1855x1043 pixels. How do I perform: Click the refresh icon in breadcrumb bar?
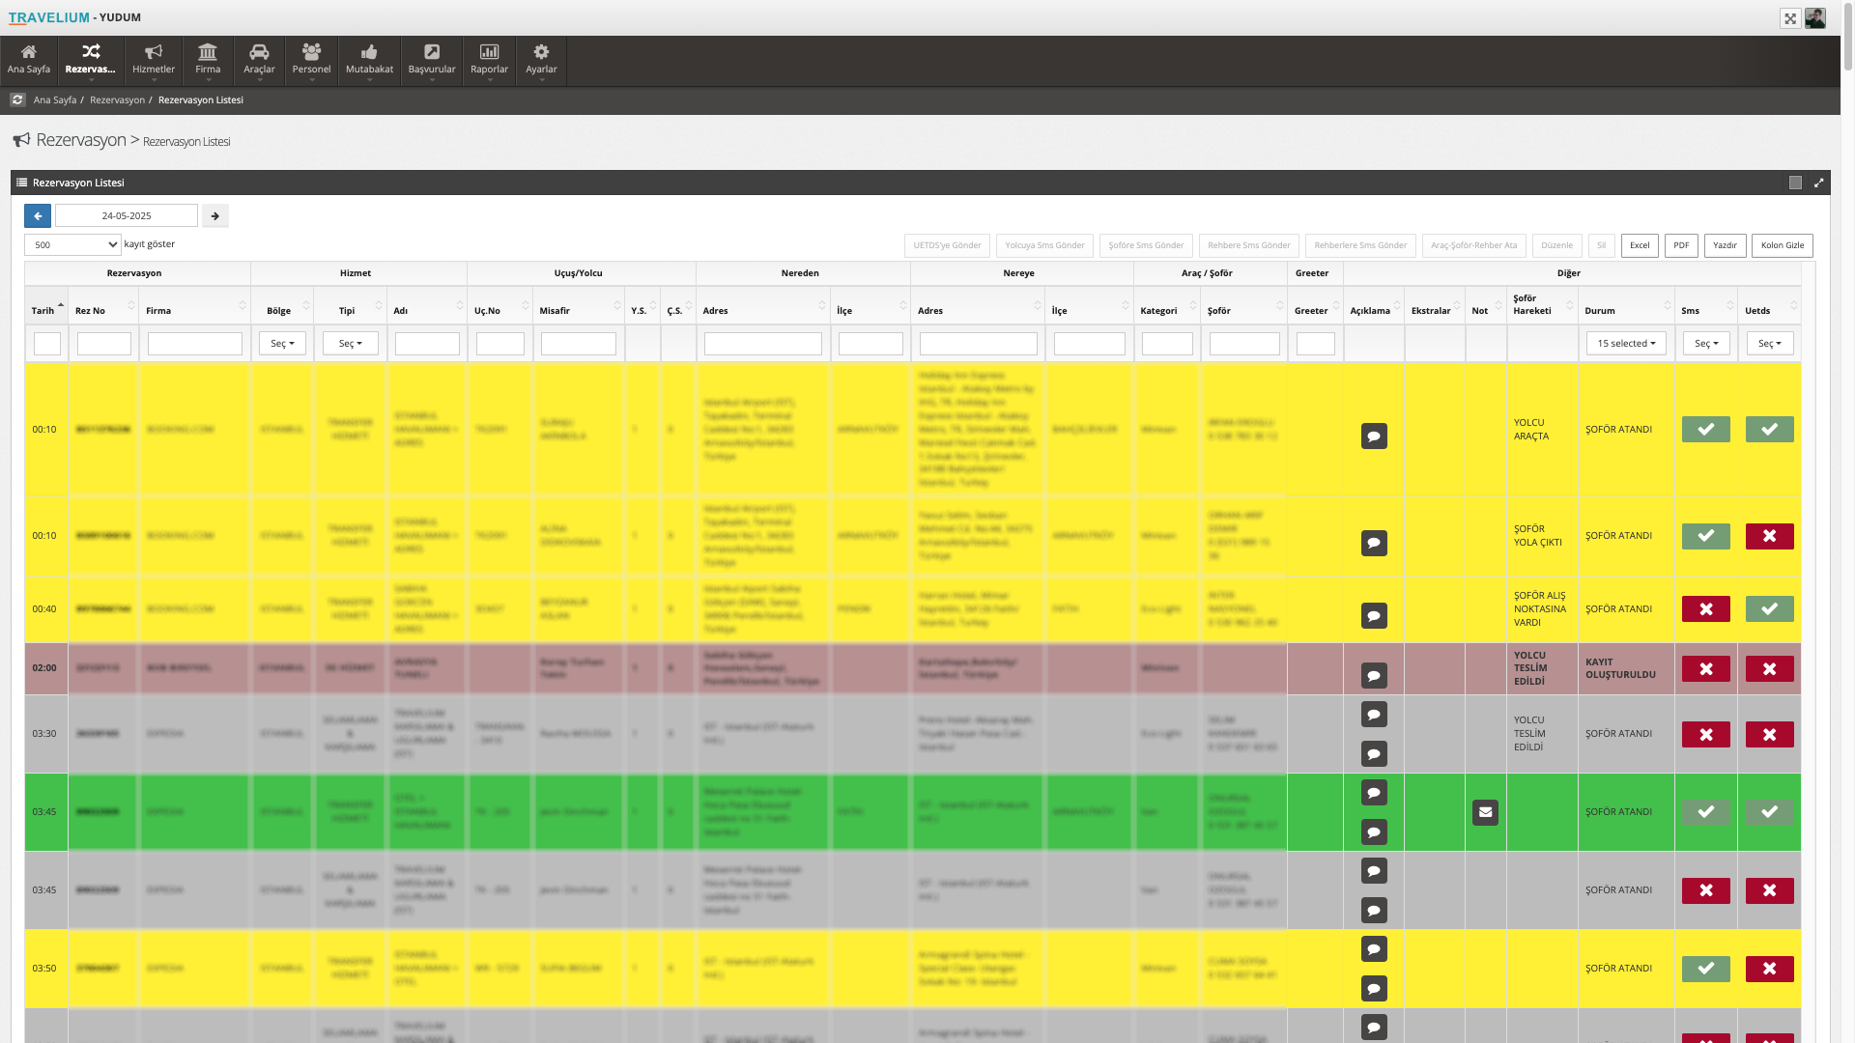point(17,100)
